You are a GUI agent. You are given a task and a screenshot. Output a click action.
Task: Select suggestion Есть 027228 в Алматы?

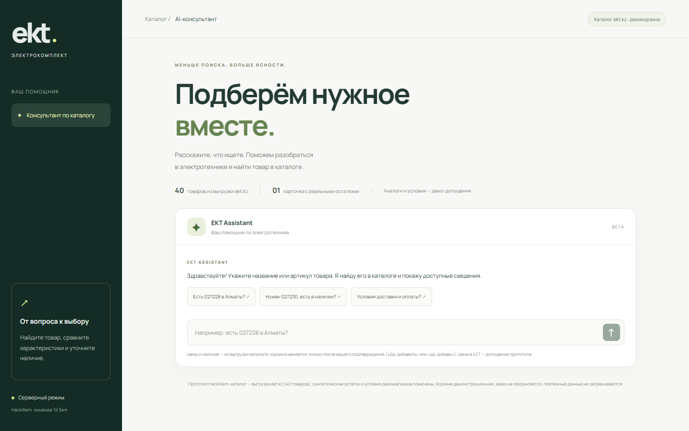coord(221,297)
